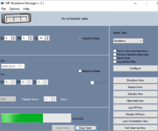Open the calendar picker on the date field
The image size is (158, 131).
[21, 66]
